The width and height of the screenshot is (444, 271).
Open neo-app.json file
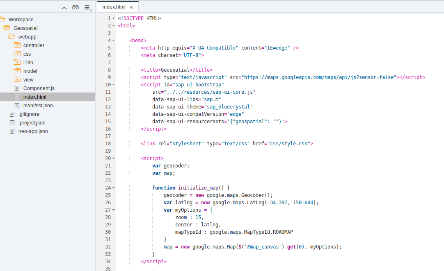(33, 131)
